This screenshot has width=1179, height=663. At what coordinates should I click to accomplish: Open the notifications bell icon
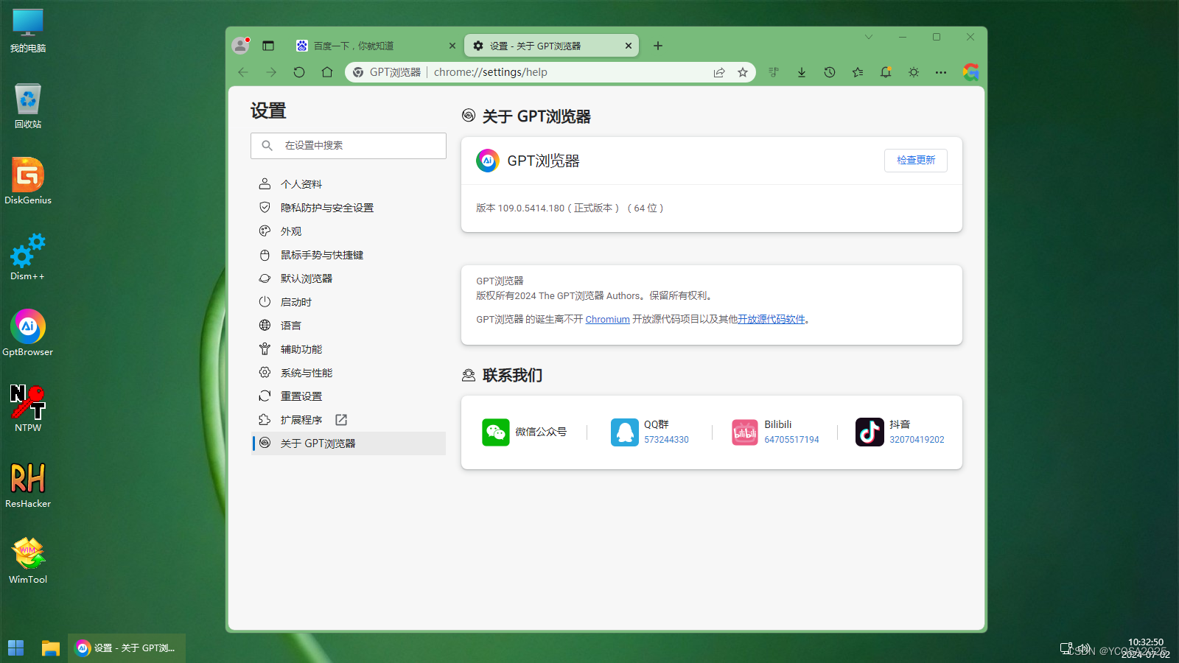[x=886, y=72]
